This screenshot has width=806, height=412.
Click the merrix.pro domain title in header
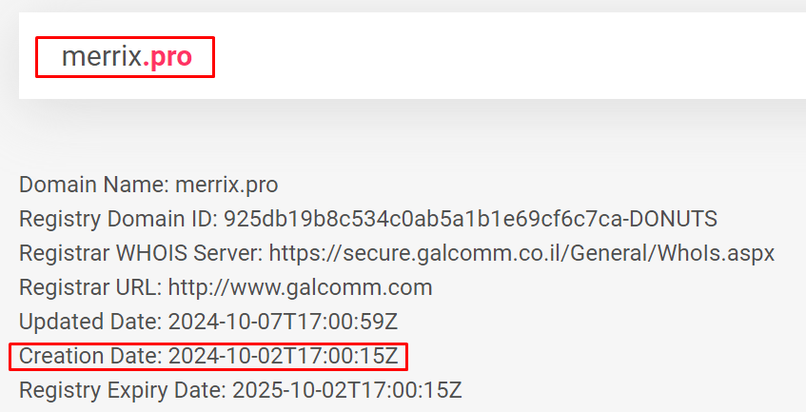tap(127, 57)
